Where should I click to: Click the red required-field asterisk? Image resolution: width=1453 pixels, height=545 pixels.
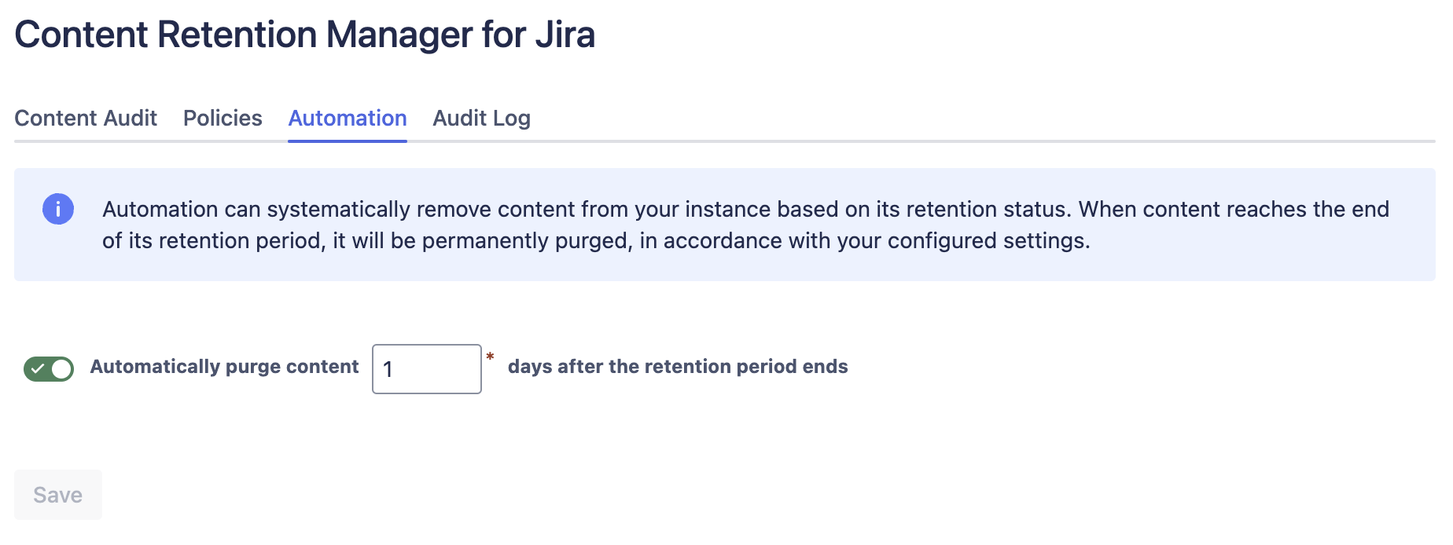click(x=490, y=357)
